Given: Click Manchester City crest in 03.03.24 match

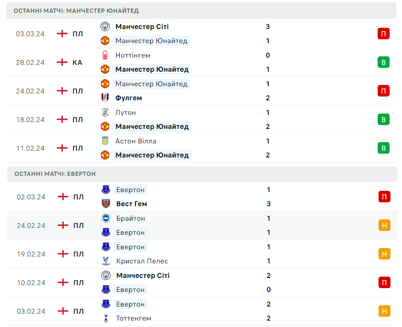Looking at the screenshot, I should 105,26.
